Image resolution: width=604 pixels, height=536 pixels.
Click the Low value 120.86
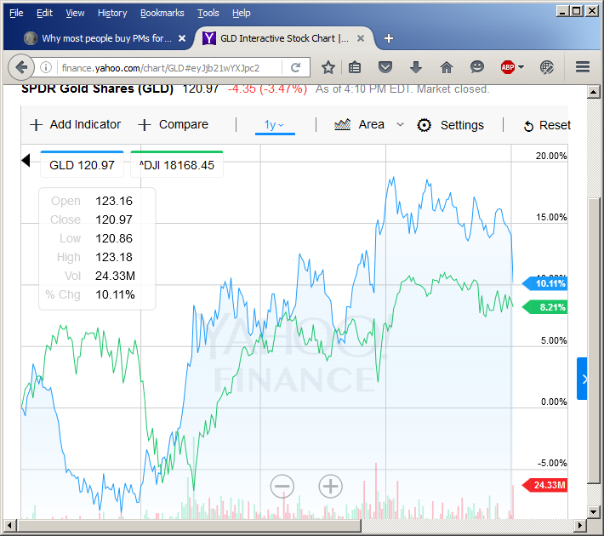coord(114,238)
